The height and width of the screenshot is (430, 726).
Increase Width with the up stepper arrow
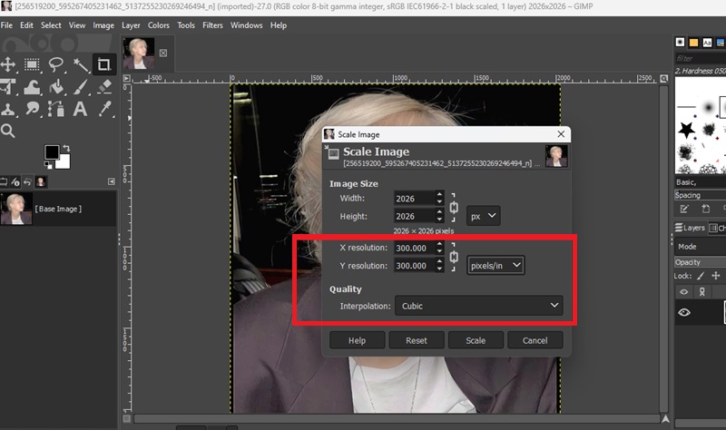click(439, 195)
